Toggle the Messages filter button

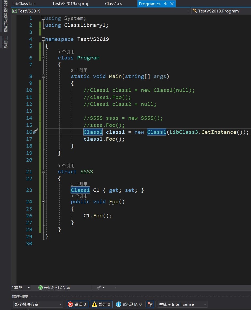129,304
